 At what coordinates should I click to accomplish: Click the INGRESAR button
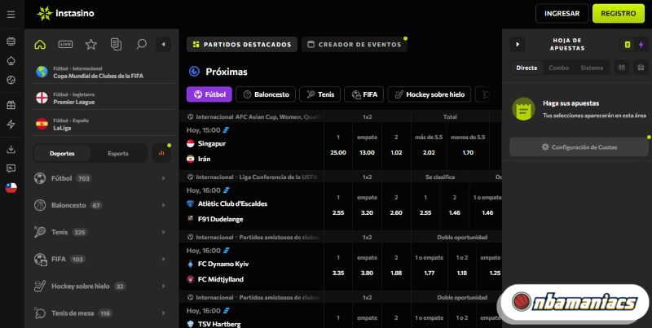(x=562, y=14)
